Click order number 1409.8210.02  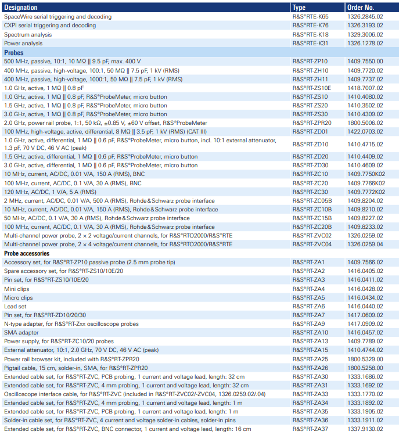365,210
